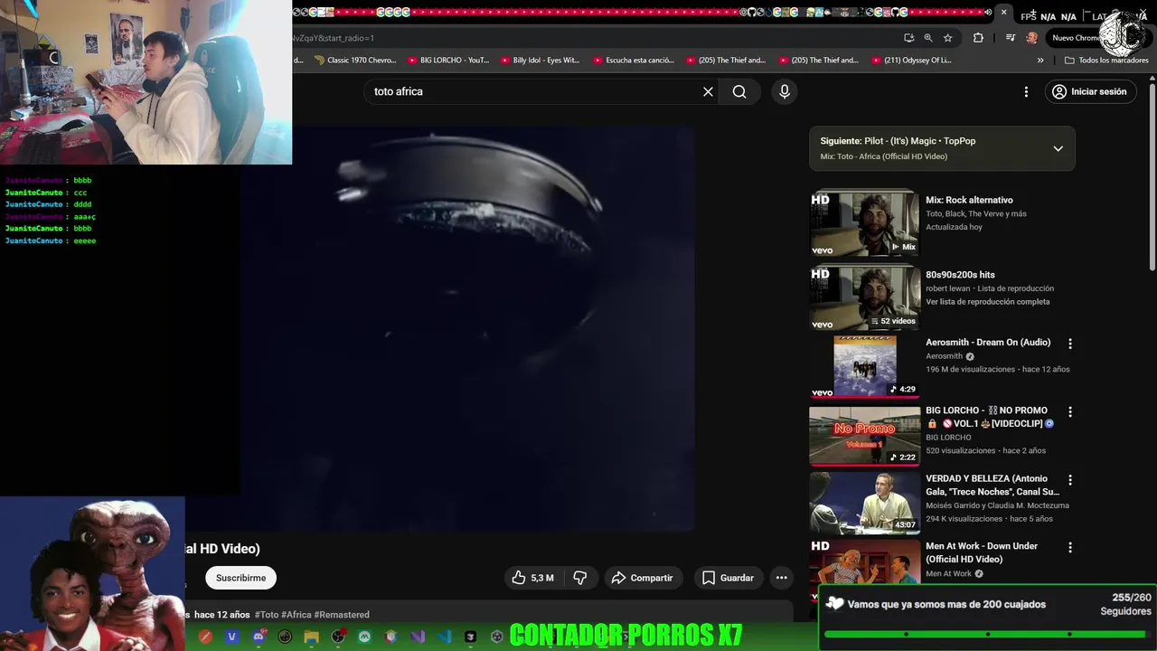The width and height of the screenshot is (1157, 651).
Task: Open 'Billy Idol - Eyes Wit...' bookmark
Action: pos(540,61)
